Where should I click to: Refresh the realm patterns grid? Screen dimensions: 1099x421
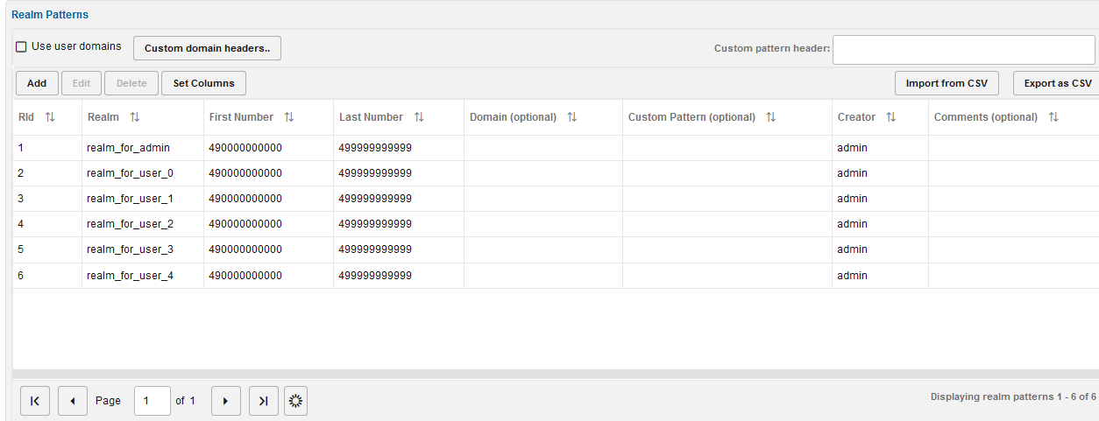tap(295, 401)
